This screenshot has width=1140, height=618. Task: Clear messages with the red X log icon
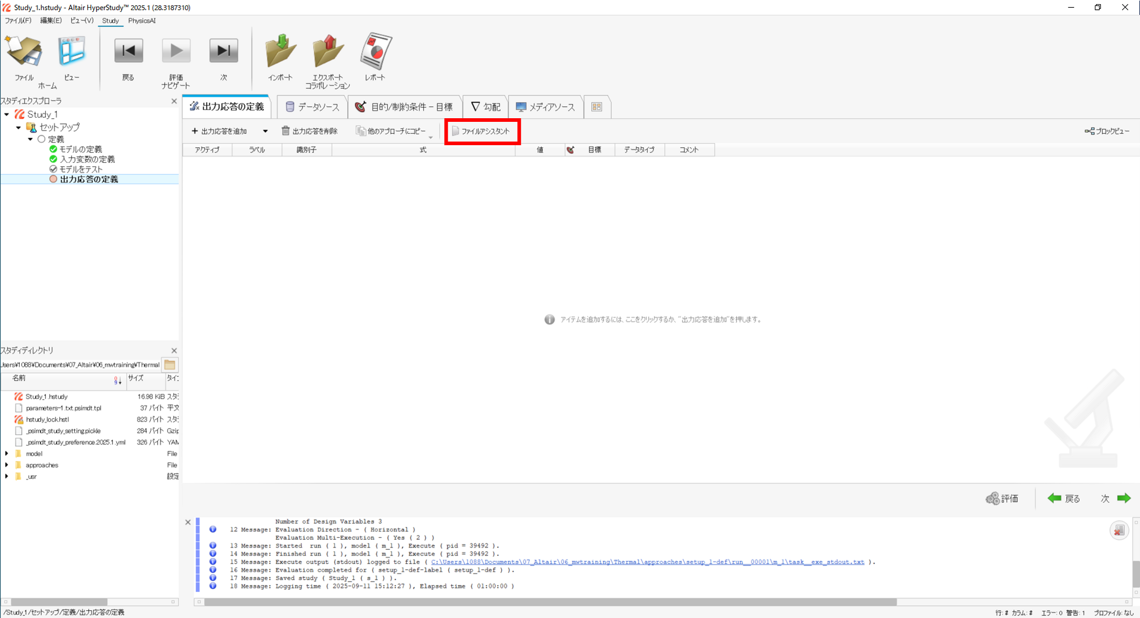(x=1119, y=530)
